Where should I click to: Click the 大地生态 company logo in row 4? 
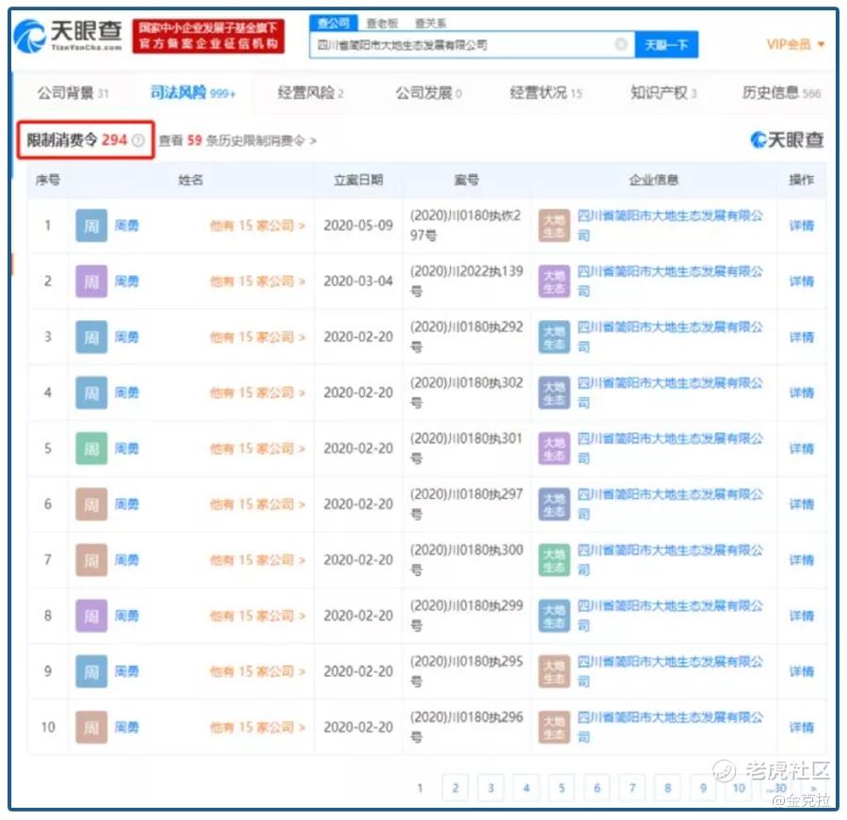point(554,393)
